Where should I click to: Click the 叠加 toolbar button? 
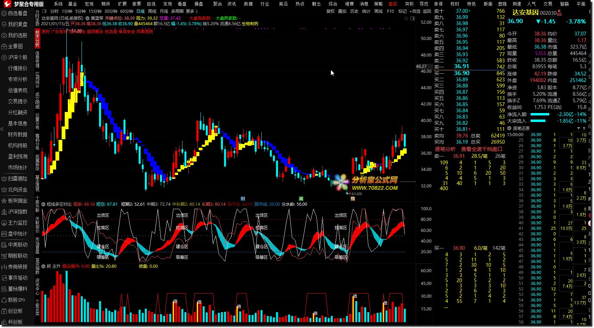click(x=342, y=11)
